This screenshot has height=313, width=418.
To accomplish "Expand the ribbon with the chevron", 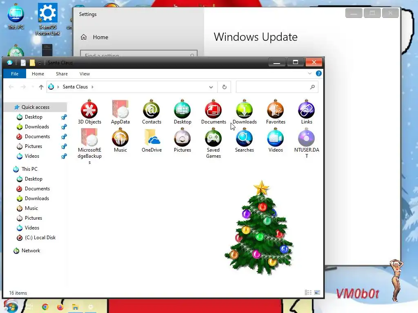I will click(309, 73).
